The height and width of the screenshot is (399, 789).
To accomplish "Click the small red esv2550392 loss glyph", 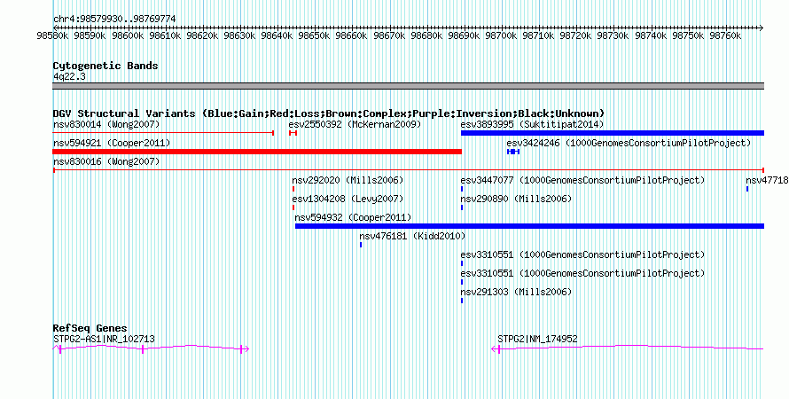I will [293, 133].
